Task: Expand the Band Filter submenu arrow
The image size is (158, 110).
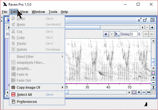Action: coord(63,56)
